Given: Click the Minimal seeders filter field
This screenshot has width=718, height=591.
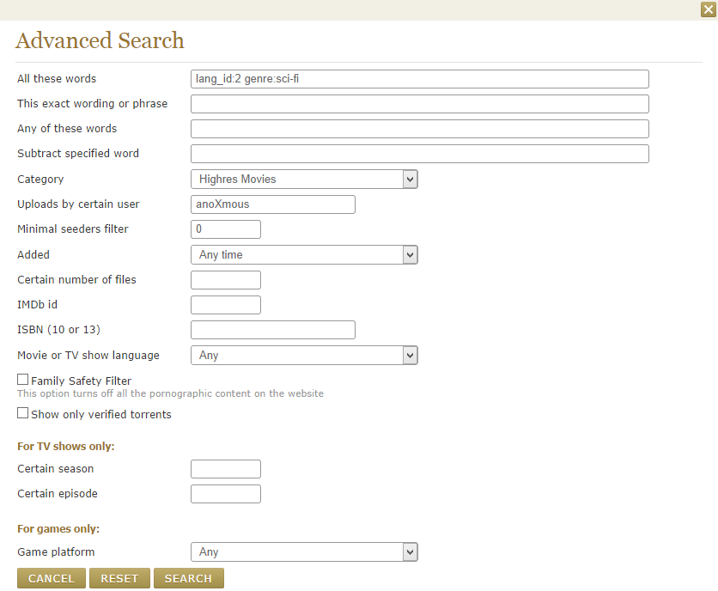Looking at the screenshot, I should coord(225,229).
